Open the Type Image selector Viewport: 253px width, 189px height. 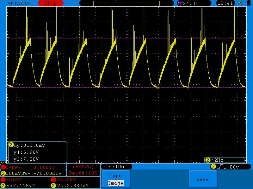[x=116, y=179]
